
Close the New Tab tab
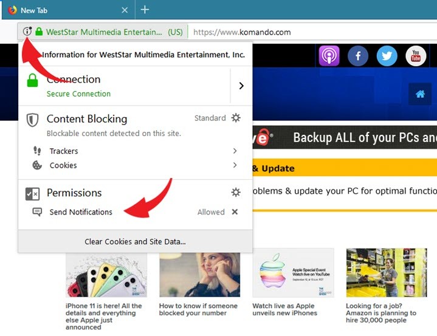(125, 10)
